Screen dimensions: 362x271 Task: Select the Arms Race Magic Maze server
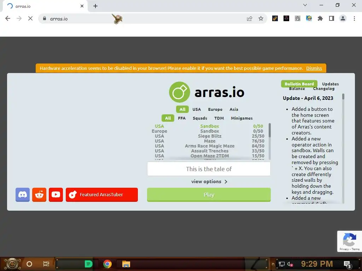pyautogui.click(x=209, y=146)
